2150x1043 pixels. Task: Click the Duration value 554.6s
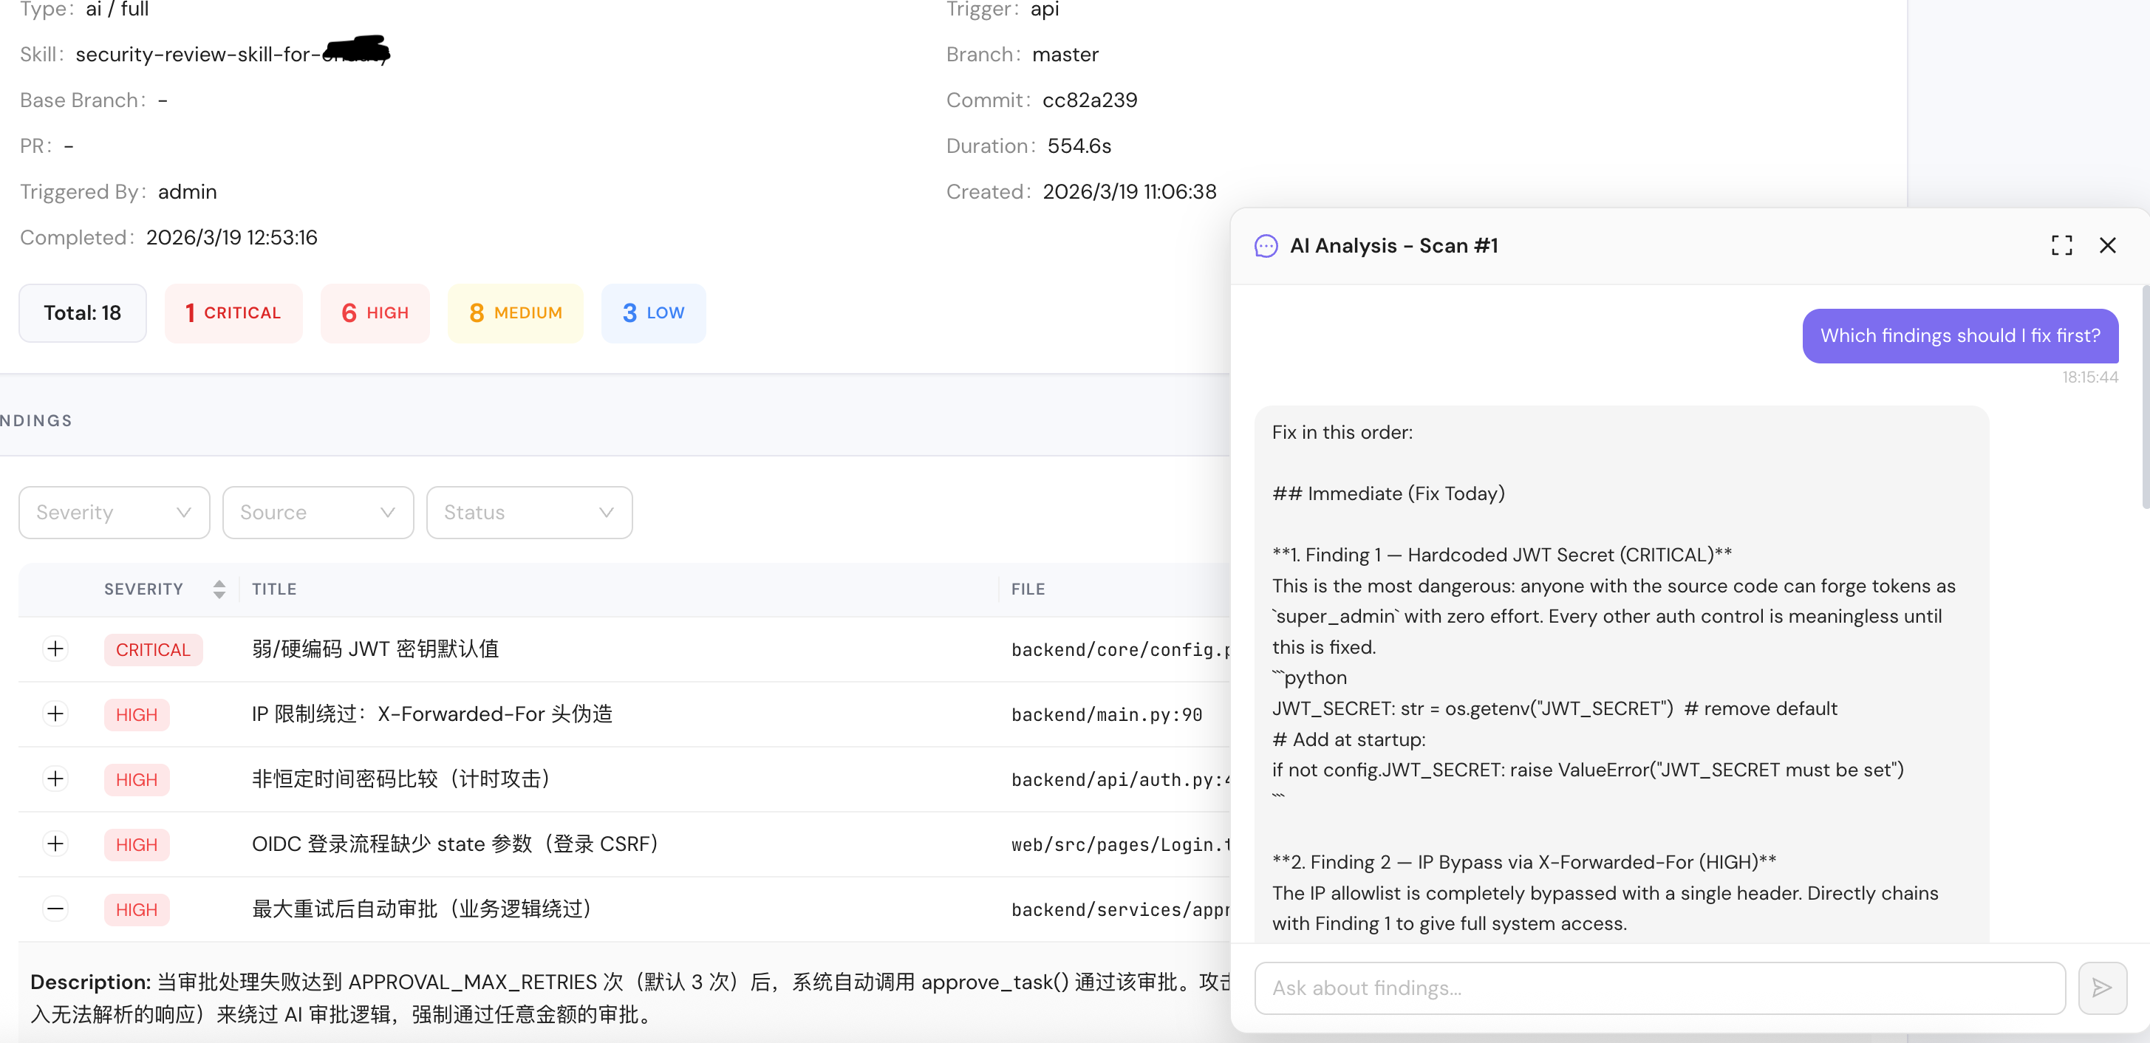1079,146
